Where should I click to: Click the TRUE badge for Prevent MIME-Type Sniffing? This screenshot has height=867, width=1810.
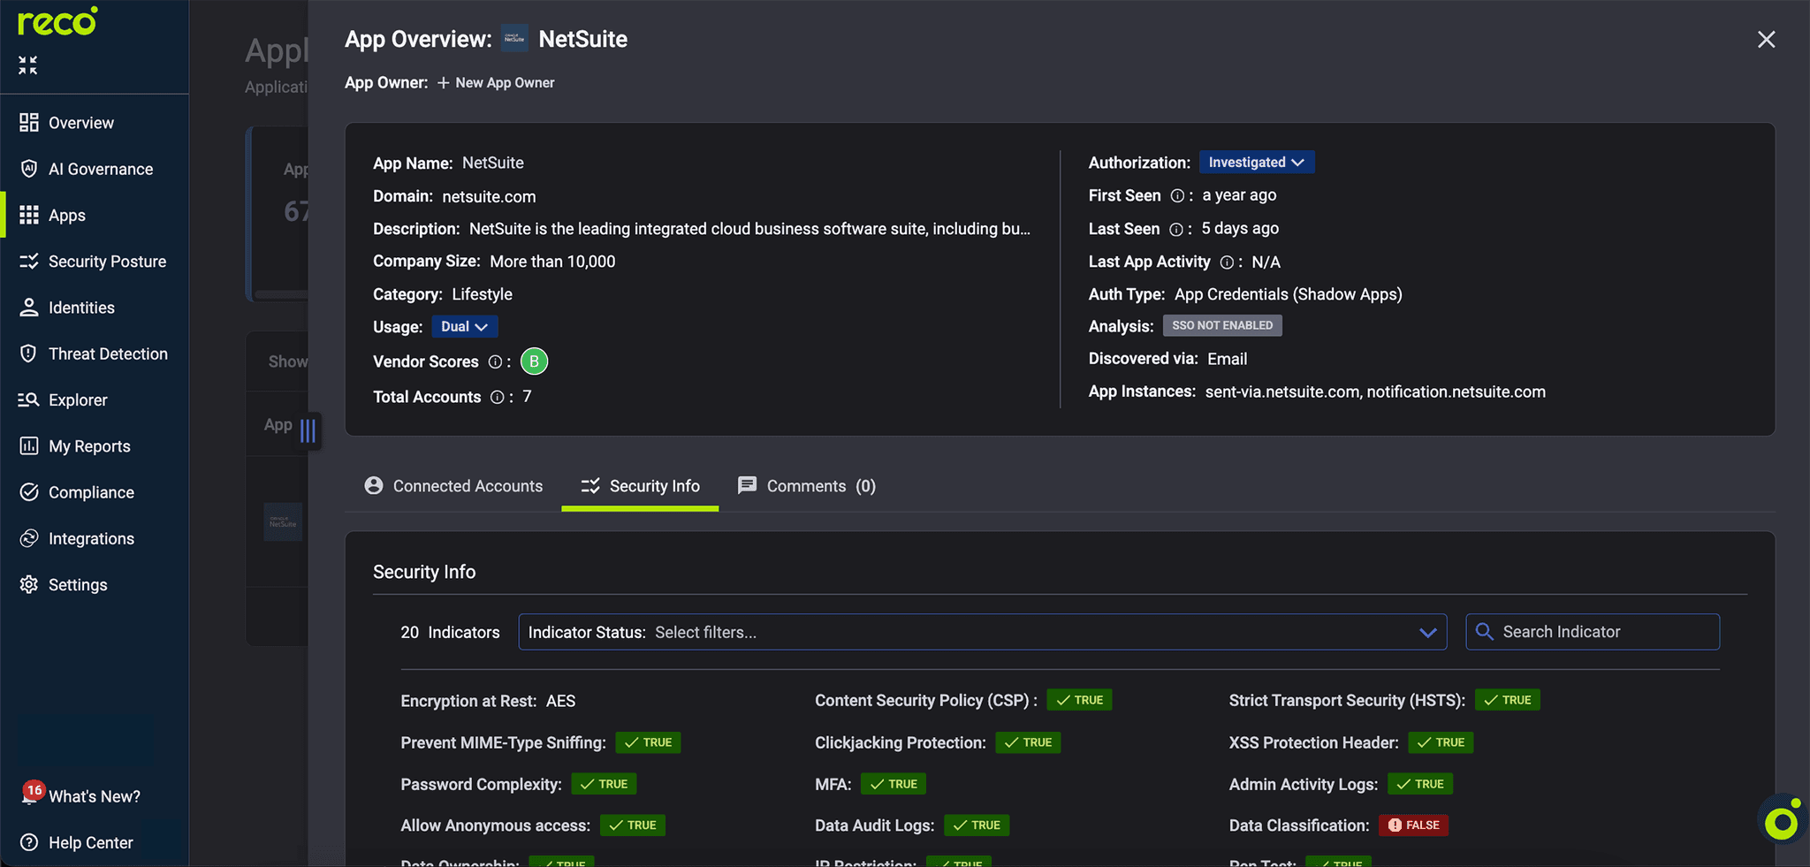click(648, 742)
